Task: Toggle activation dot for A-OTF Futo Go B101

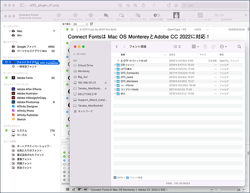Action: click(x=67, y=30)
